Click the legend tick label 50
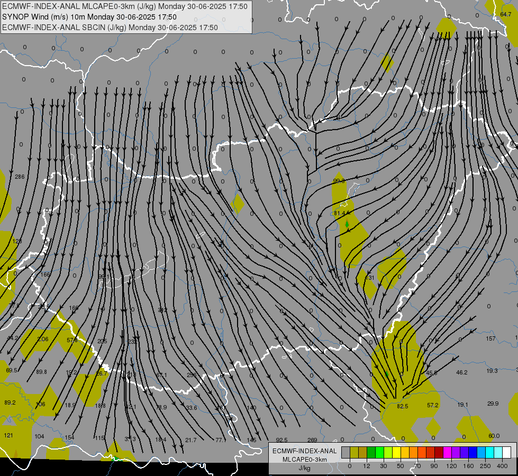Image resolution: width=518 pixels, height=476 pixels. point(401,466)
